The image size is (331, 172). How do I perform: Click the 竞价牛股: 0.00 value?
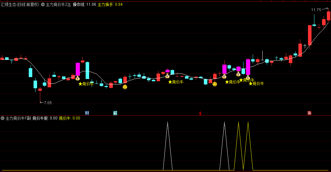pos(45,118)
